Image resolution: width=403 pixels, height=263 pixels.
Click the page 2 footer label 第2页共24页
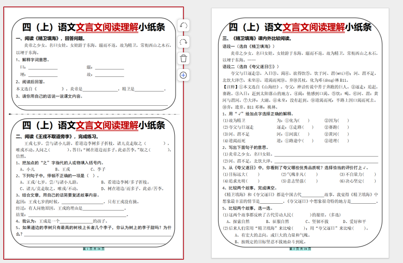click(300, 249)
